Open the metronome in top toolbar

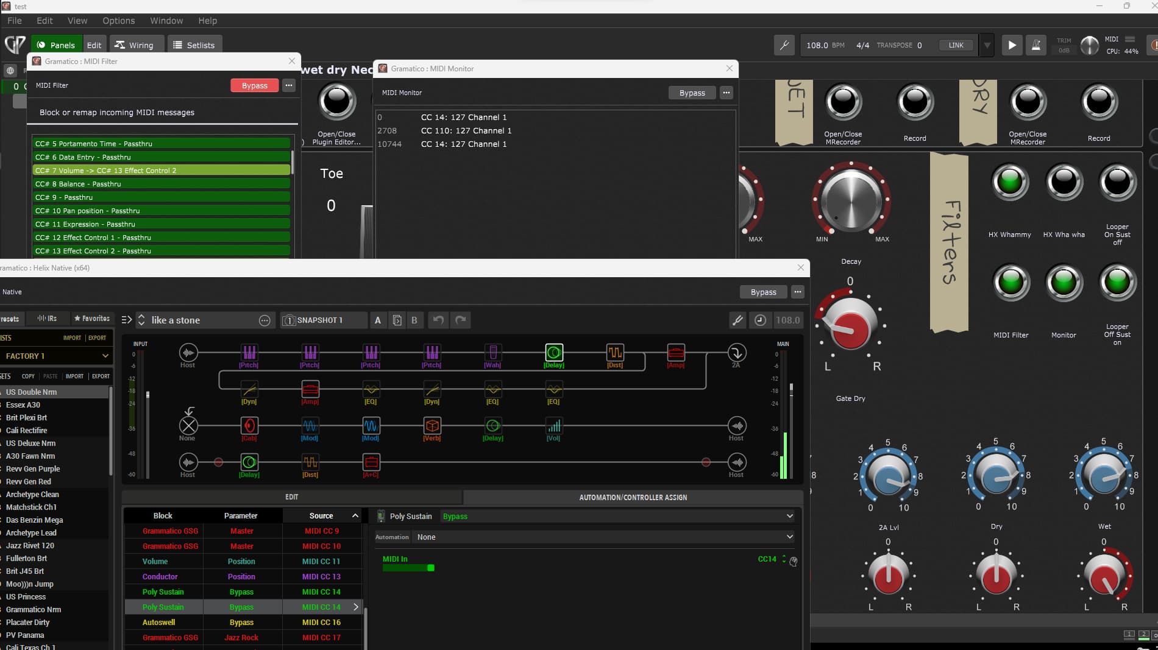[1035, 45]
